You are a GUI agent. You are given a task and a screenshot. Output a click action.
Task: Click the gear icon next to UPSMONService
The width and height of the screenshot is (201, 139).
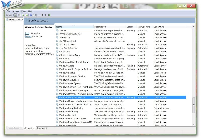coord(57,45)
